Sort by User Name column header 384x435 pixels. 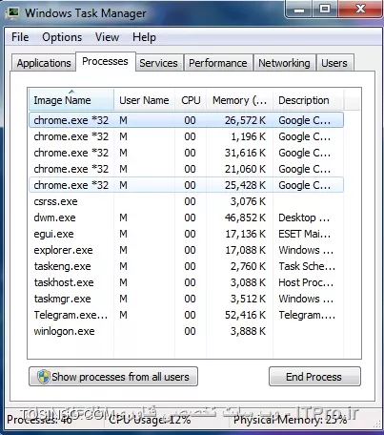click(x=144, y=100)
